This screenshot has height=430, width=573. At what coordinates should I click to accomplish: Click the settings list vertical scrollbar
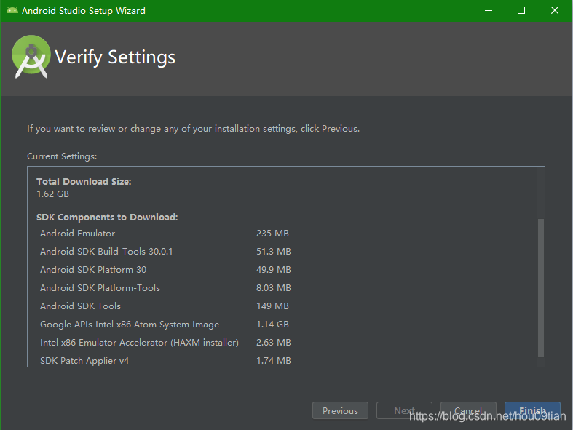point(541,288)
